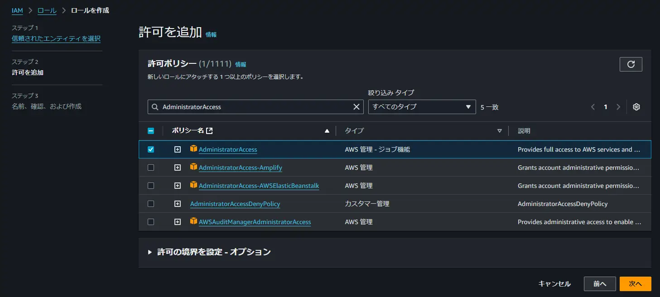
Task: Open the AdministratorAccess policy link
Action: (x=228, y=149)
